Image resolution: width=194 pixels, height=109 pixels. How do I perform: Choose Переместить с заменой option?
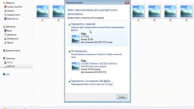click(97, 33)
